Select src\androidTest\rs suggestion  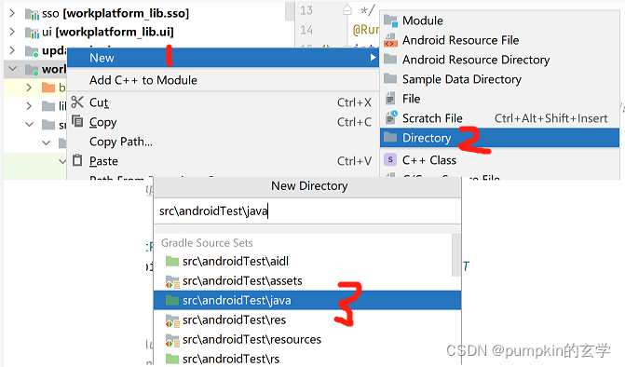(x=307, y=359)
